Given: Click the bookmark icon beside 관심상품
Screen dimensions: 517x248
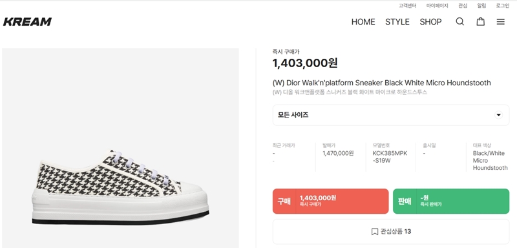Looking at the screenshot, I should [375, 232].
